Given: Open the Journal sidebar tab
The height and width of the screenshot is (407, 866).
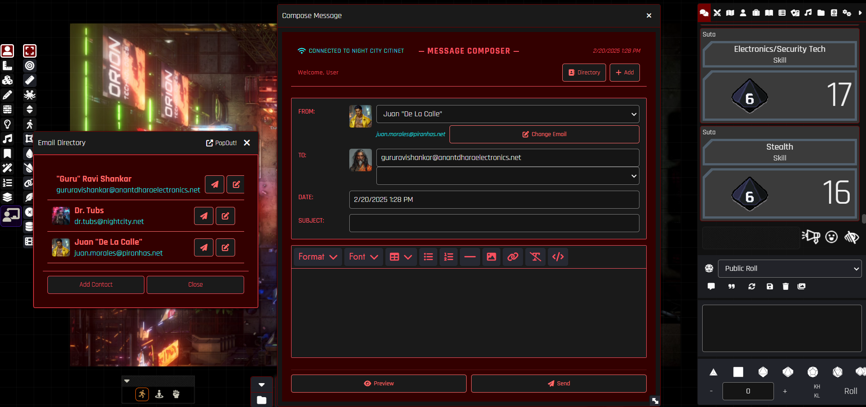Looking at the screenshot, I should tap(769, 13).
